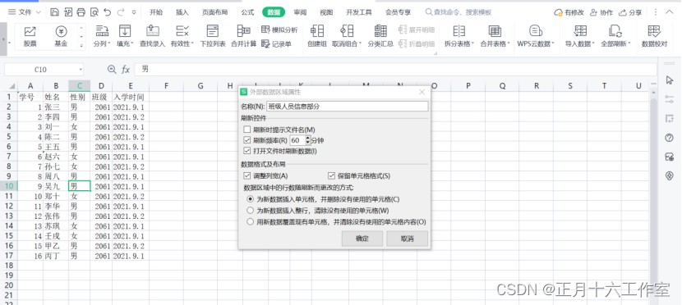Open the Name Box dropdown showing C10
This screenshot has width=682, height=305.
click(x=81, y=70)
